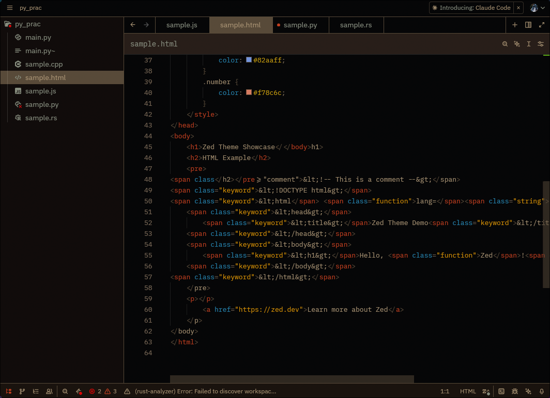This screenshot has width=550, height=398.
Task: Open the language server status lightning icon
Action: point(79,391)
